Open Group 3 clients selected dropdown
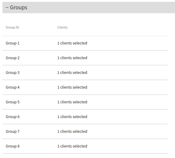This screenshot has width=175, height=158. coord(72,73)
